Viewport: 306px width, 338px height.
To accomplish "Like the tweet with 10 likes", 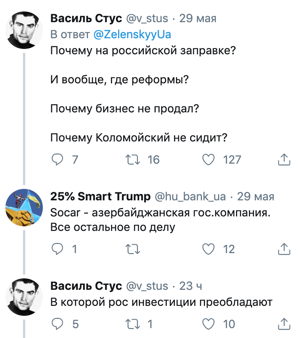I will click(x=208, y=324).
